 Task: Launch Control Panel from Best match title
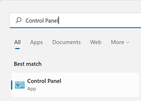(44, 81)
